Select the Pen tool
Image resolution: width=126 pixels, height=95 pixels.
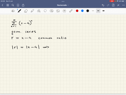[x=19, y=11]
